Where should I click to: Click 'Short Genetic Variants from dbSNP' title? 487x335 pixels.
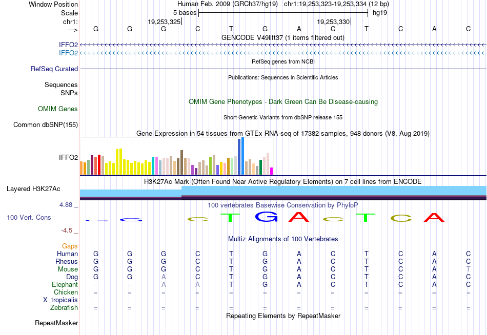click(282, 117)
